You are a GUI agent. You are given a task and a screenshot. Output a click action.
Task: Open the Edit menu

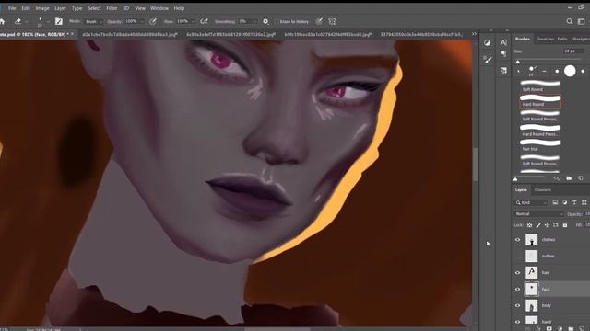pos(26,8)
